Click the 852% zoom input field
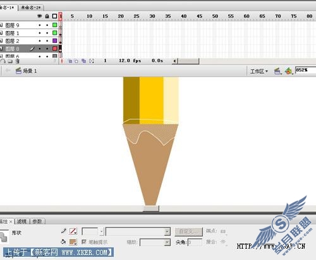This screenshot has height=260, width=316. coord(305,70)
